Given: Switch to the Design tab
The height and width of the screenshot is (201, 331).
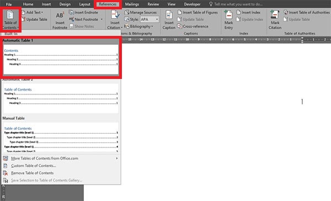Looking at the screenshot, I should pyautogui.click(x=65, y=4).
